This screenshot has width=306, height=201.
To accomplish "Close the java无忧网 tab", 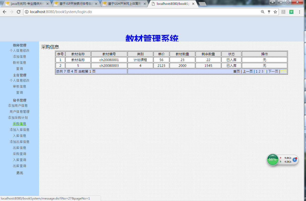I will pos(48,4).
